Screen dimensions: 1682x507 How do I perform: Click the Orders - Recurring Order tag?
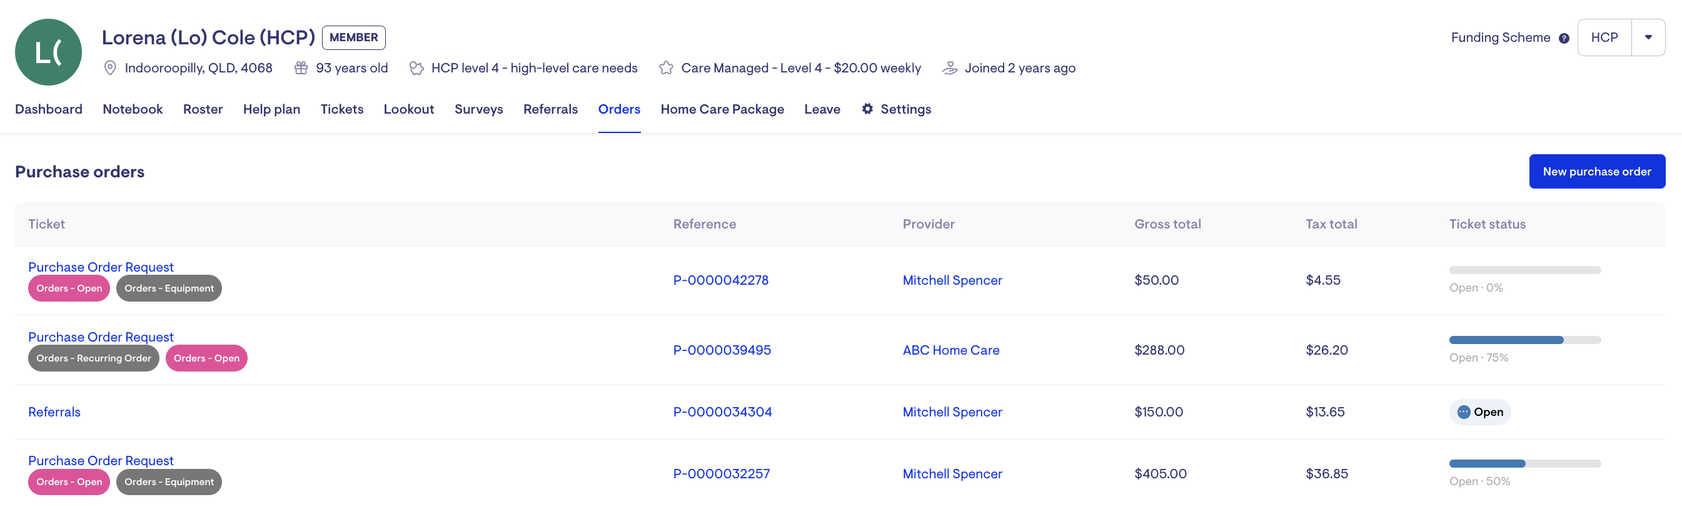tap(93, 358)
